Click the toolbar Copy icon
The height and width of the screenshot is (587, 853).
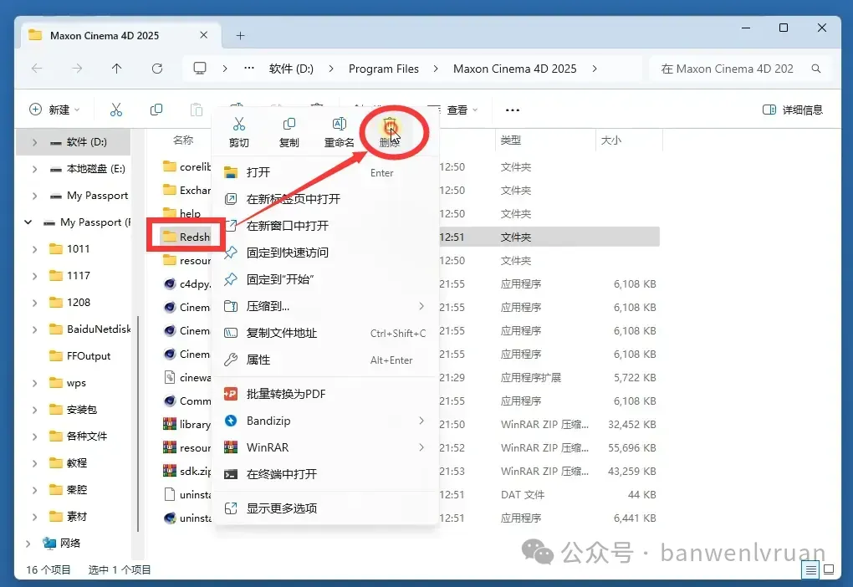pyautogui.click(x=156, y=110)
